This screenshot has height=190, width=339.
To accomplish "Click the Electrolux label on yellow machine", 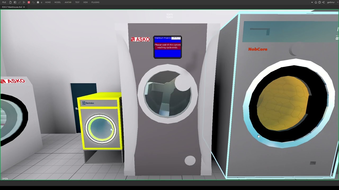I will point(88,103).
